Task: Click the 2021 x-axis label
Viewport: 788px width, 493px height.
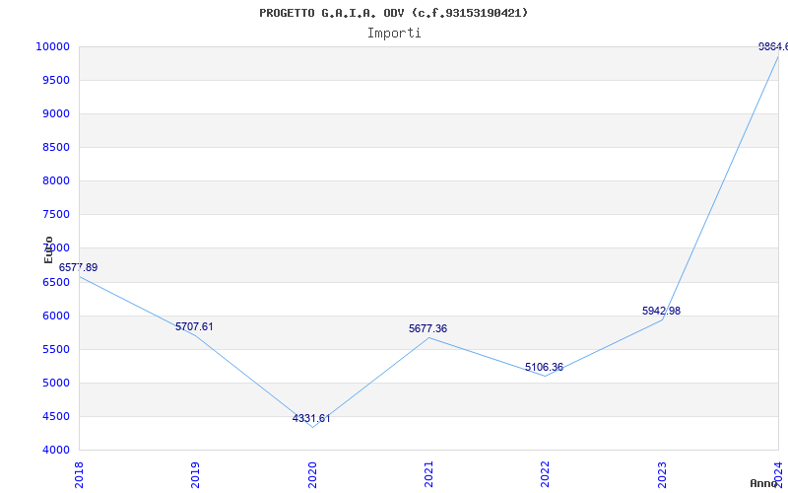Action: (x=428, y=474)
